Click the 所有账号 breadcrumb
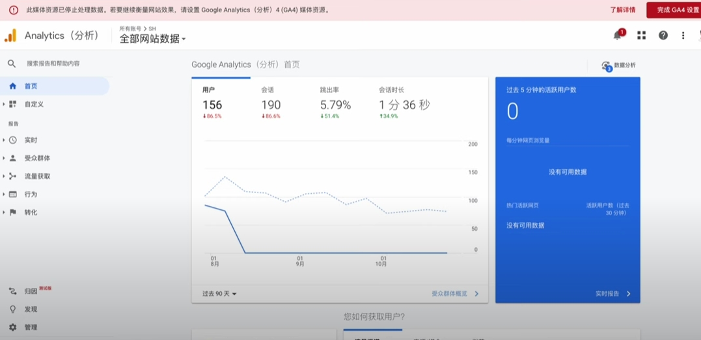Viewport: 701px width, 340px height. pos(130,28)
